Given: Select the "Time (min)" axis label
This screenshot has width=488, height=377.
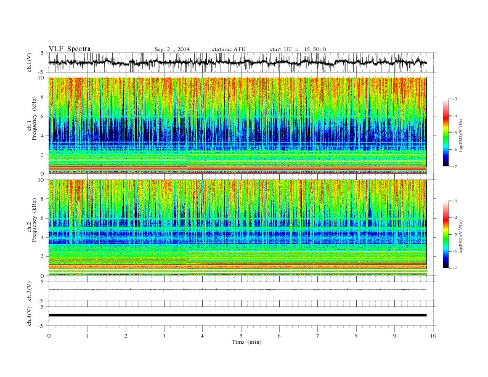Looking at the screenshot, I should 246,342.
